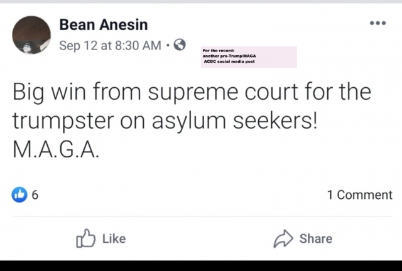Open the three-dot post options menu

click(x=377, y=24)
